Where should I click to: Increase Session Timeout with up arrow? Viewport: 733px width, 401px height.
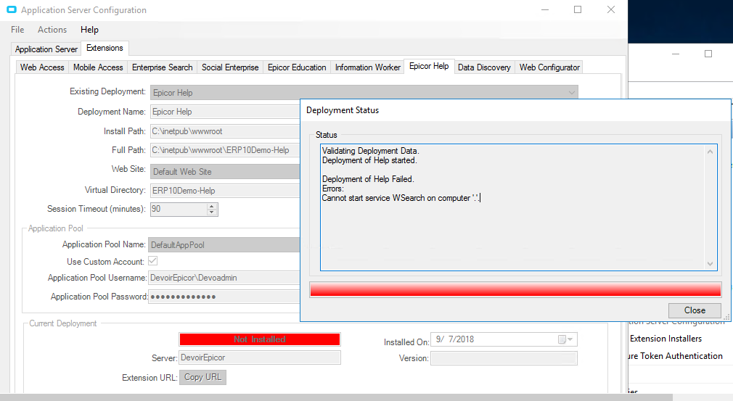tap(212, 206)
